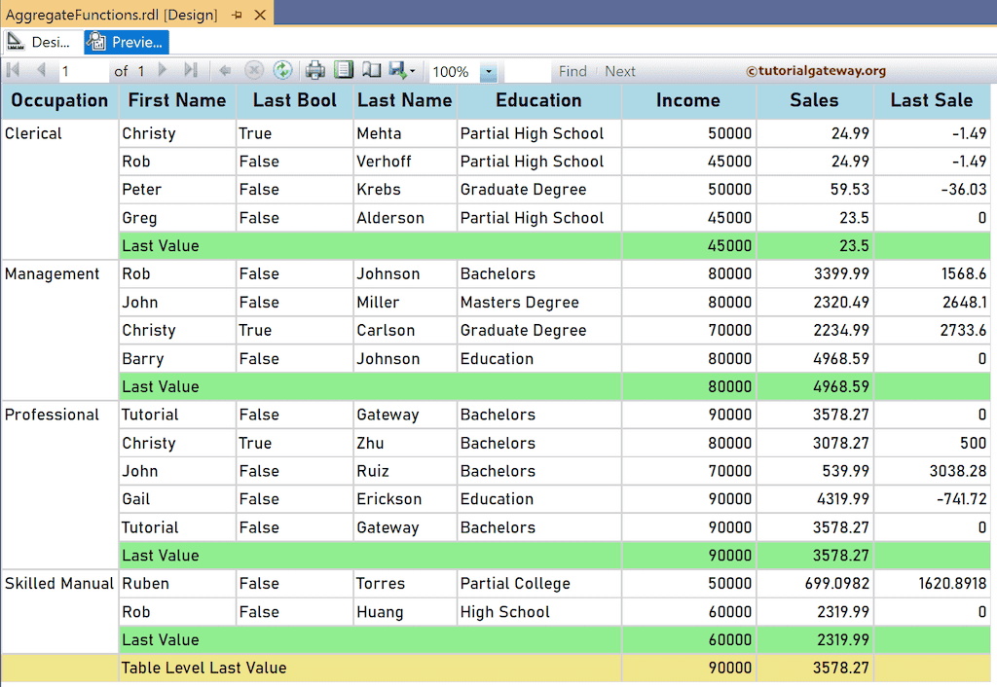Click the Next link beside Find
Viewport: 997px width, 687px height.
tap(620, 70)
